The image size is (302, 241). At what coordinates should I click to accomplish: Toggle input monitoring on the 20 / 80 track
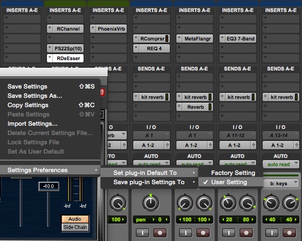[x=229, y=233]
